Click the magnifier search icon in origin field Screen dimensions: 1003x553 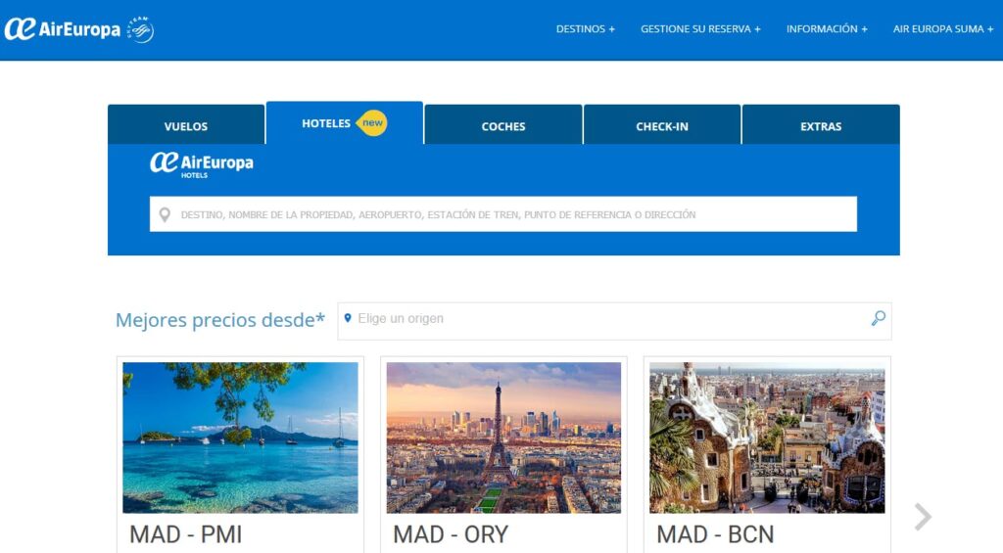tap(879, 318)
